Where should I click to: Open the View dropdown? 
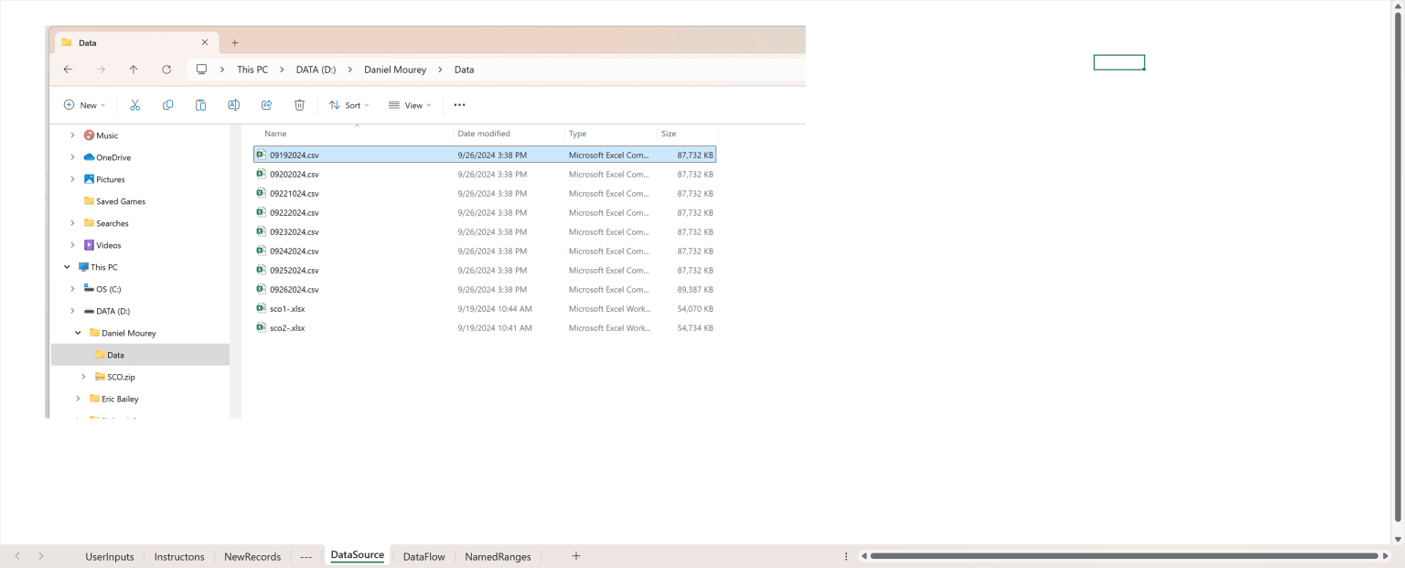click(x=410, y=104)
